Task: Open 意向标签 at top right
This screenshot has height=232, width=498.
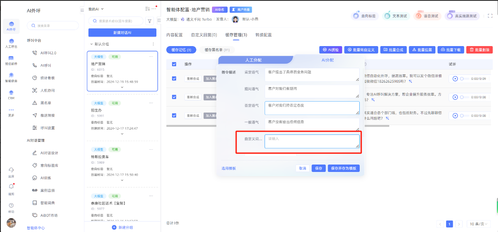Action: tap(365, 16)
